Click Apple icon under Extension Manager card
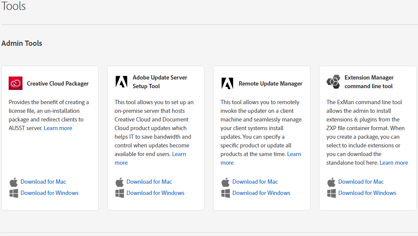 point(332,182)
